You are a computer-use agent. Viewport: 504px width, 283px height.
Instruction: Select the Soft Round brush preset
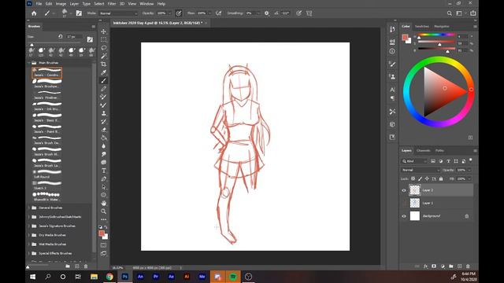pos(47,174)
